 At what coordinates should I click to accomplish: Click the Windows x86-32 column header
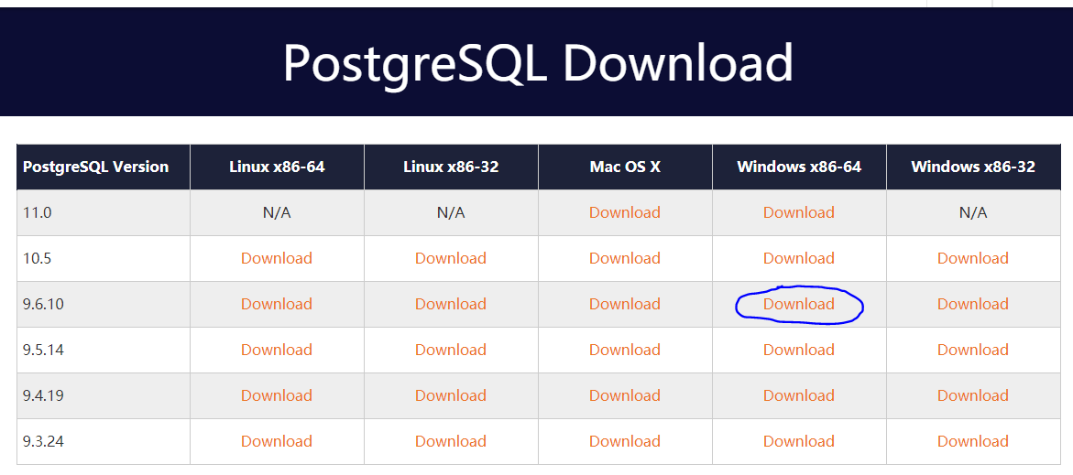[973, 167]
